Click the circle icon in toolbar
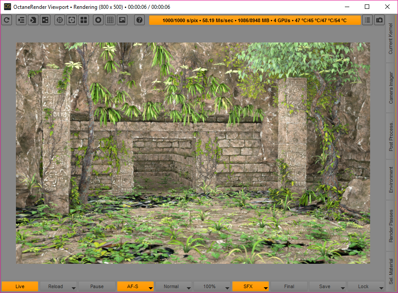This screenshot has height=293, width=398. pyautogui.click(x=98, y=20)
